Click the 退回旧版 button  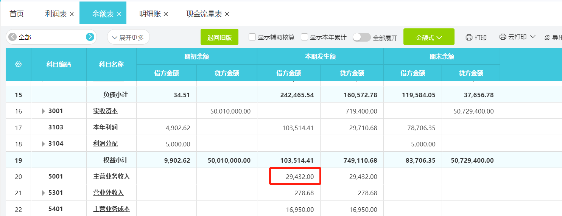219,37
